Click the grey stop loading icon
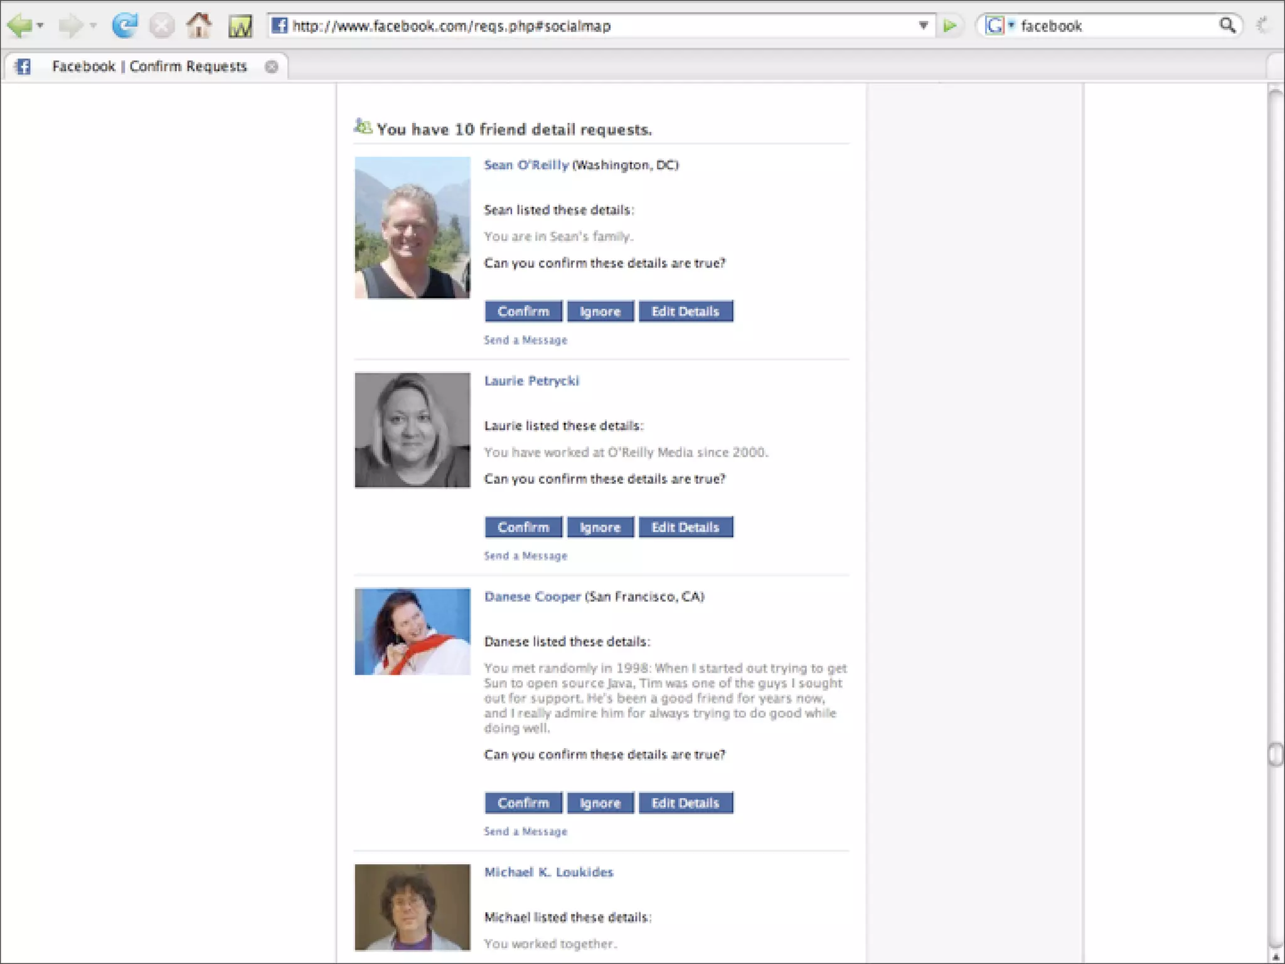This screenshot has width=1285, height=964. (162, 26)
